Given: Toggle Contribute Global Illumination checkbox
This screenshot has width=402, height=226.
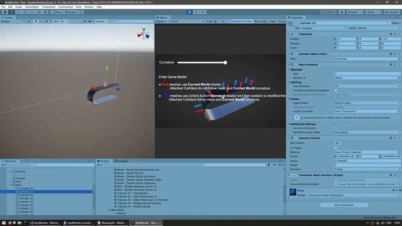Looking at the screenshot, I should pos(335,90).
